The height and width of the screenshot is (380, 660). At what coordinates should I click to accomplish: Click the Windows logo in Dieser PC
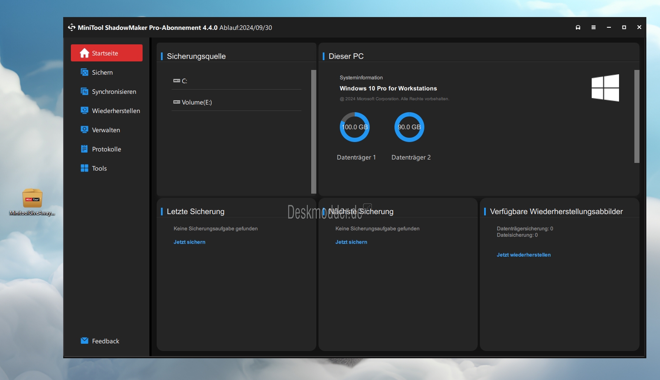(605, 88)
